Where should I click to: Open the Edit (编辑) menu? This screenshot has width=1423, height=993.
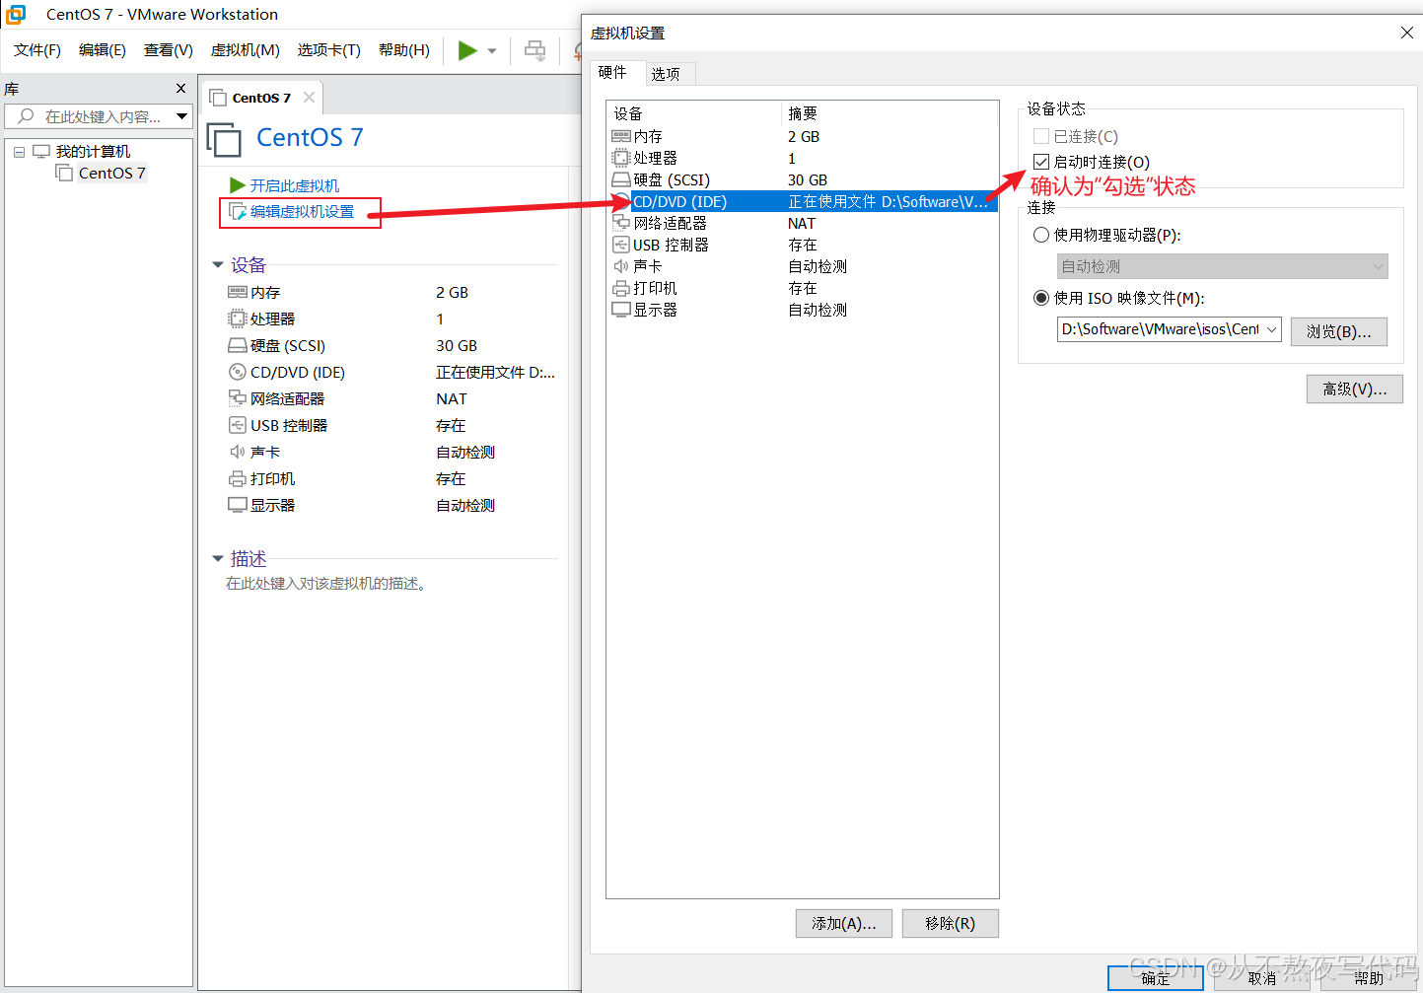click(102, 50)
